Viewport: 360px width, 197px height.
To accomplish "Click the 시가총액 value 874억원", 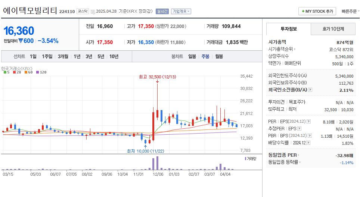I will click(x=345, y=43).
